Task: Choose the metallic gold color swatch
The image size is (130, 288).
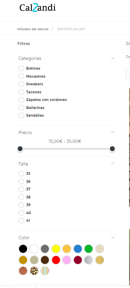Action: (99, 260)
